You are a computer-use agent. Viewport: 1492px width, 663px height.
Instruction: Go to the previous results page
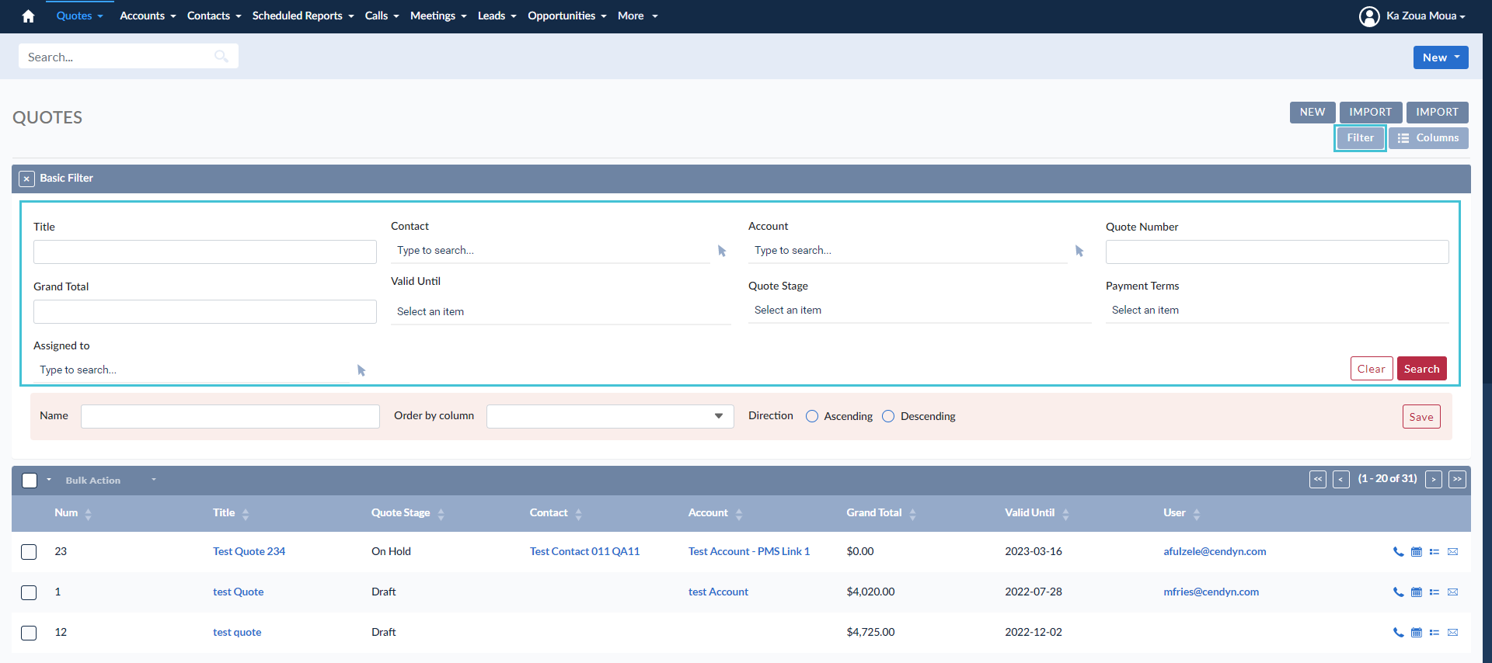point(1341,479)
